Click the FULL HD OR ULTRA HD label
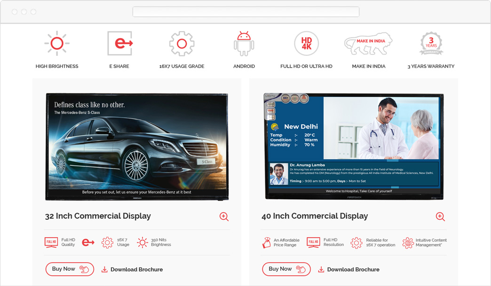This screenshot has width=491, height=286. (306, 66)
